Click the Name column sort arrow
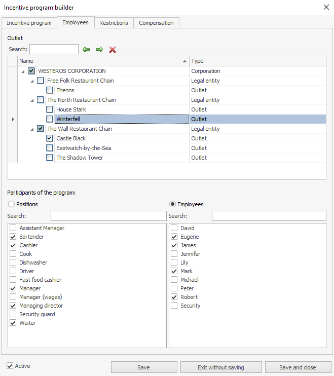The image size is (334, 376). [184, 61]
